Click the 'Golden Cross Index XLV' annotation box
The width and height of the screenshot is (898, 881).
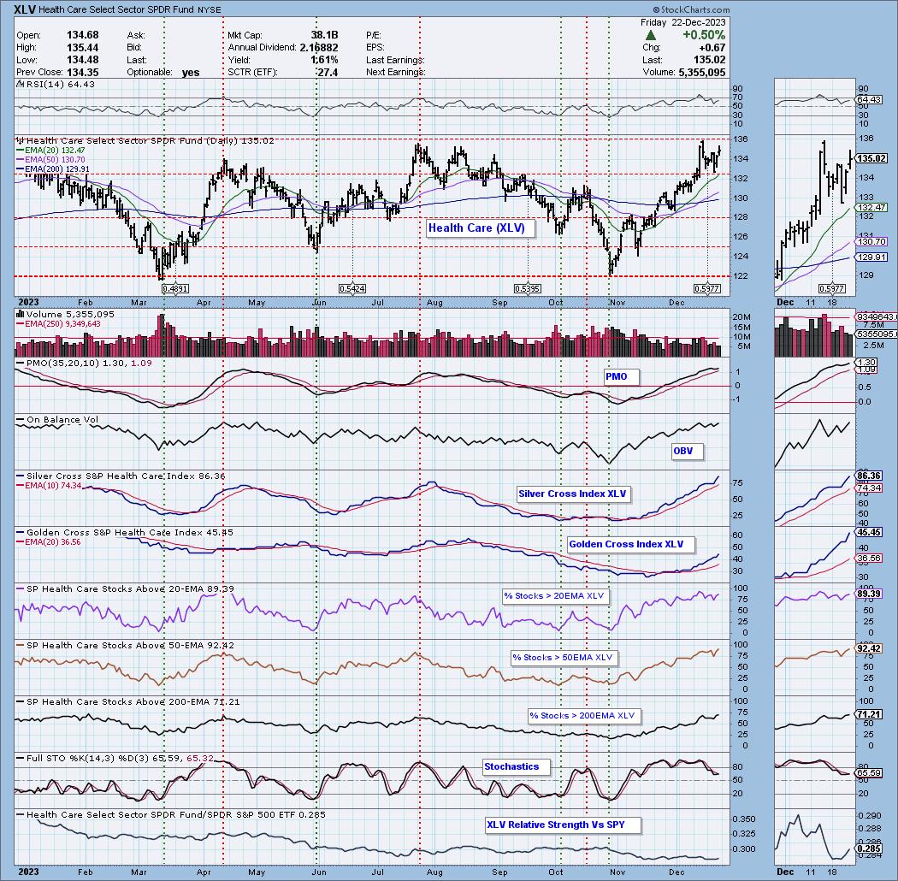[630, 544]
